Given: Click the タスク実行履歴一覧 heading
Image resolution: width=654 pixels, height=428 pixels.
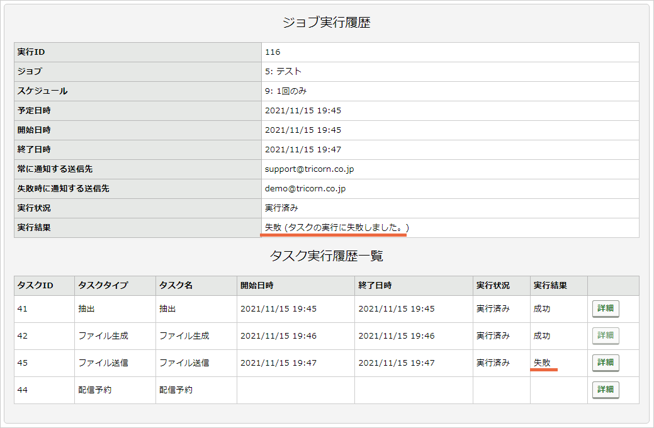Looking at the screenshot, I should pos(327,256).
